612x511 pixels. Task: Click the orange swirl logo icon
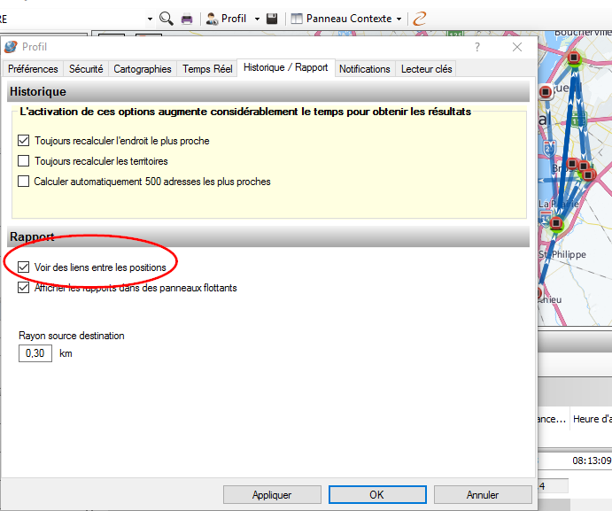pyautogui.click(x=420, y=19)
